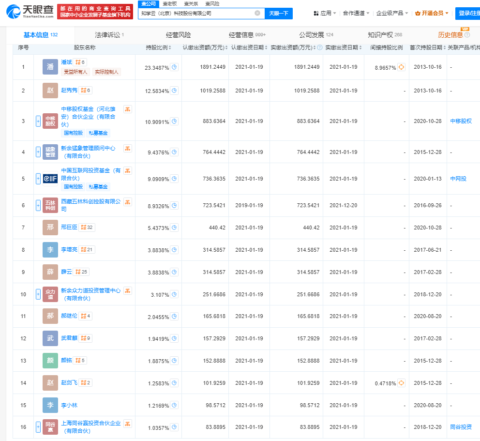Select the 查风险 search tab
The width and height of the screenshot is (480, 441).
(x=212, y=4)
